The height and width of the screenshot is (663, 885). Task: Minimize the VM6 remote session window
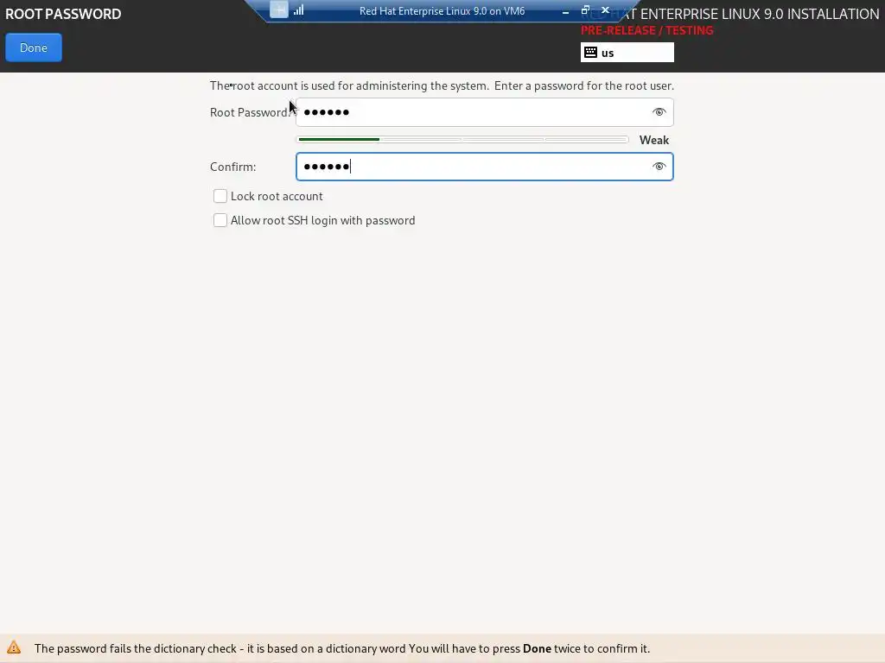565,10
